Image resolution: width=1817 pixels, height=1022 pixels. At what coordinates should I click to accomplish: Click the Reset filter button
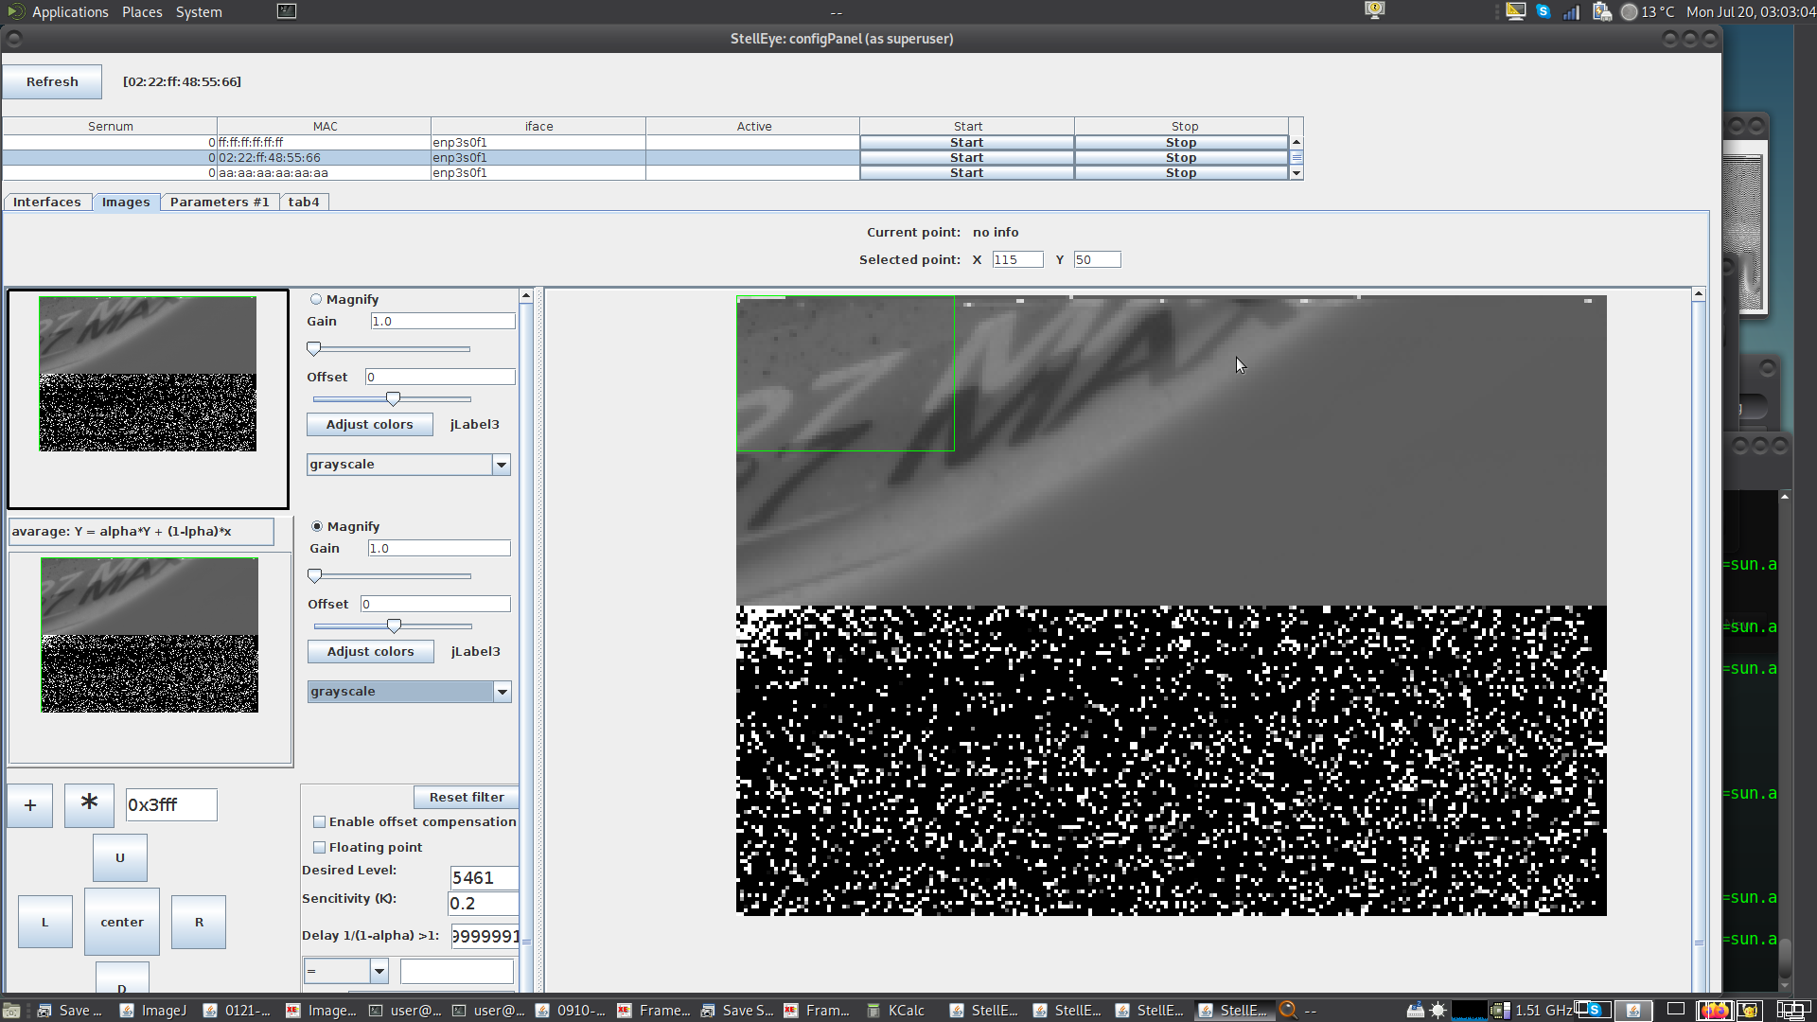pyautogui.click(x=466, y=797)
